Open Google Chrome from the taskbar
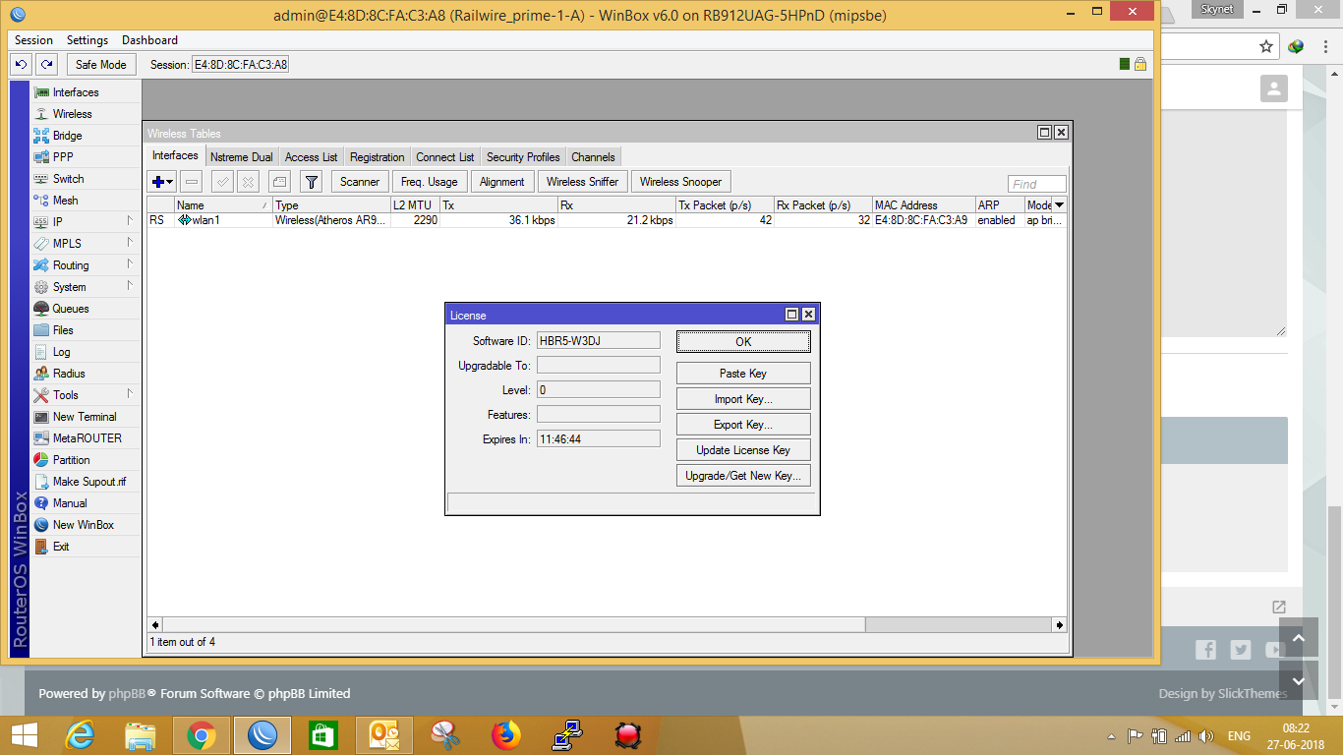Screen dimensions: 1343x755 (202, 734)
